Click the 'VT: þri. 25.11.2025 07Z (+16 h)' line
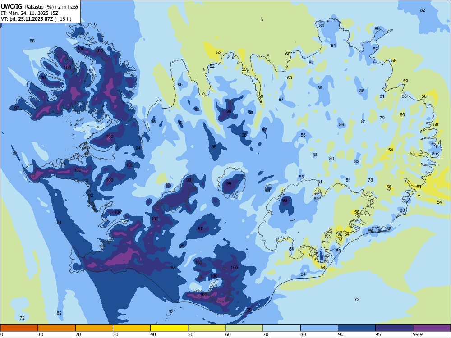The height and width of the screenshot is (338, 451). (x=36, y=19)
